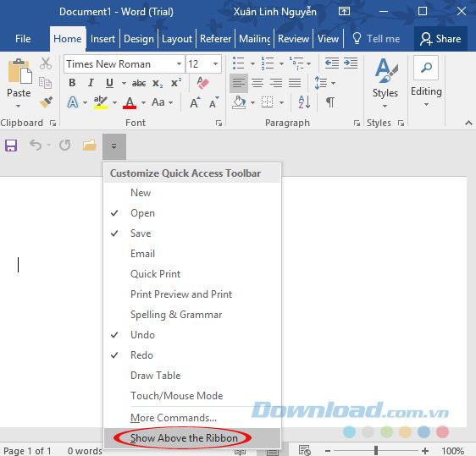Toggle Bold formatting

72,83
